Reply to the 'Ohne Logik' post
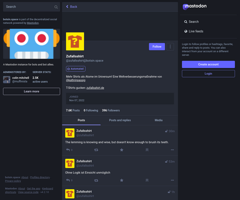The height and width of the screenshot is (200, 240). tap(68, 180)
